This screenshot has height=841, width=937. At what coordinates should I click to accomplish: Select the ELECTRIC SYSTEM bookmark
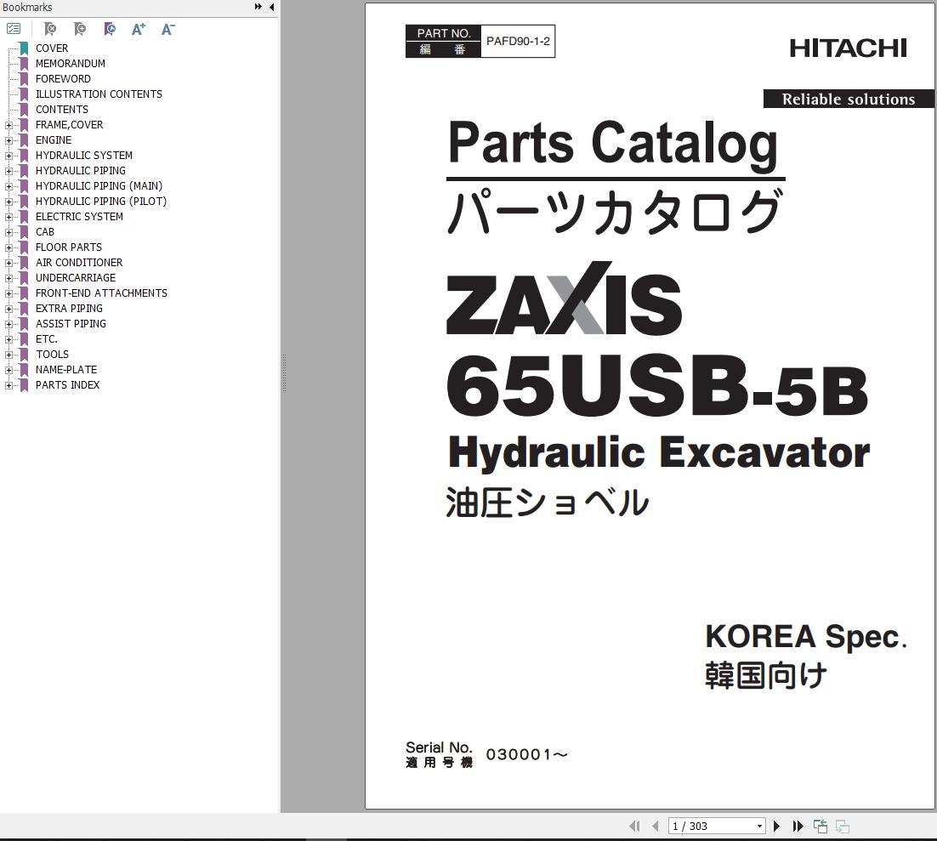click(x=79, y=216)
